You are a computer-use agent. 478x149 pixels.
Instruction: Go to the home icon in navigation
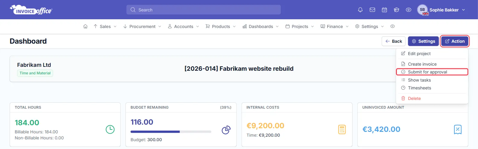click(85, 26)
